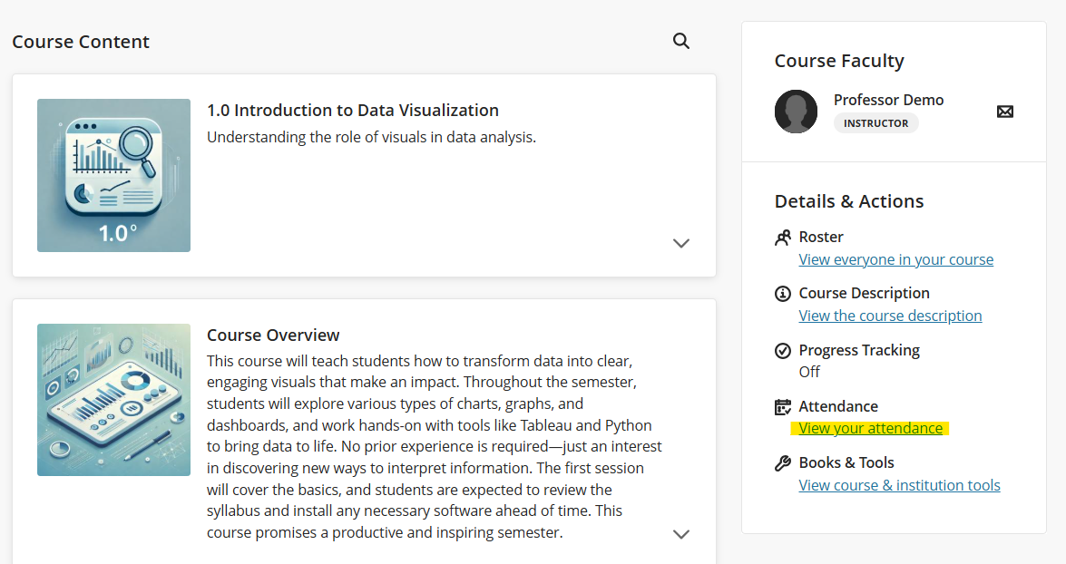Click the Roster people icon
The height and width of the screenshot is (564, 1066).
pos(783,238)
